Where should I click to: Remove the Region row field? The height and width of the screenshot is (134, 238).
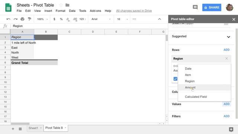[226, 58]
